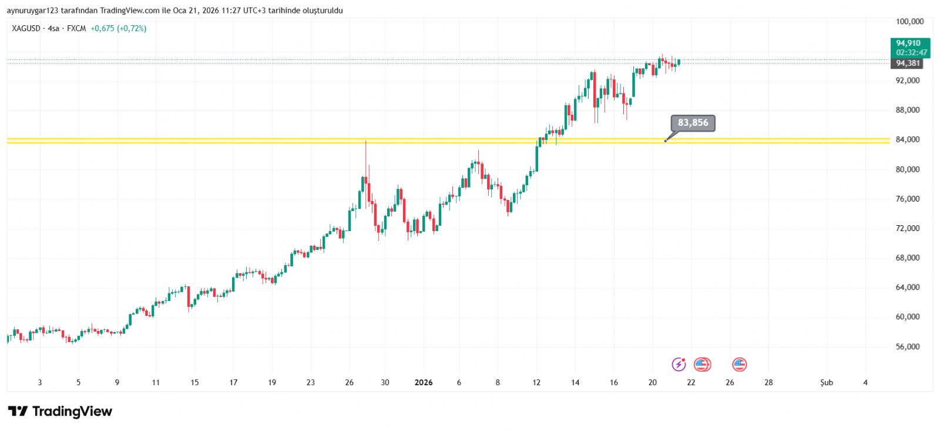The width and height of the screenshot is (940, 431).
Task: Click the Şub month marker on time axis
Action: coord(827,383)
